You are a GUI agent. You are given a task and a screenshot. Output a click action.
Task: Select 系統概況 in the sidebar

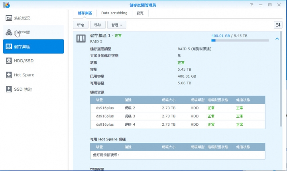[22, 18]
